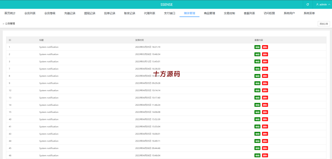This screenshot has height=159, width=332.
Task: Edit announcement with ID 14
Action: (x=257, y=105)
